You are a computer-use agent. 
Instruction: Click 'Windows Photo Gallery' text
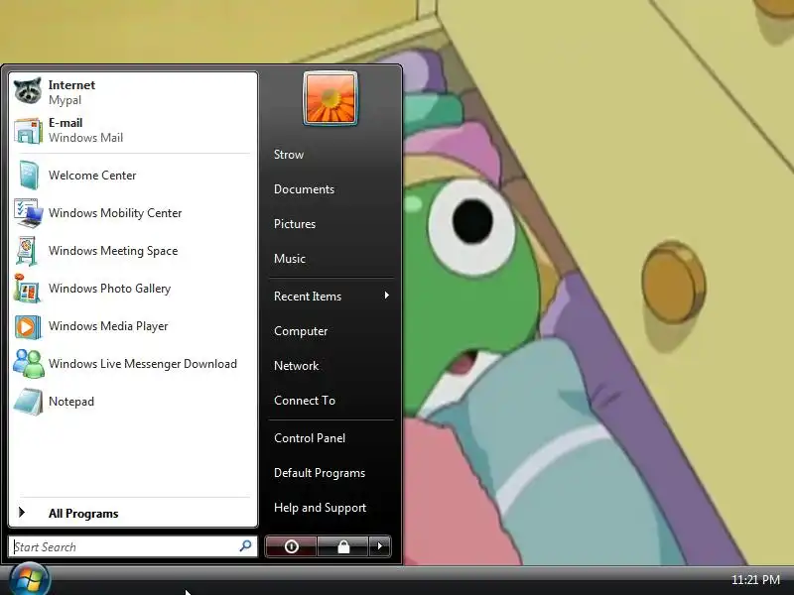(109, 289)
